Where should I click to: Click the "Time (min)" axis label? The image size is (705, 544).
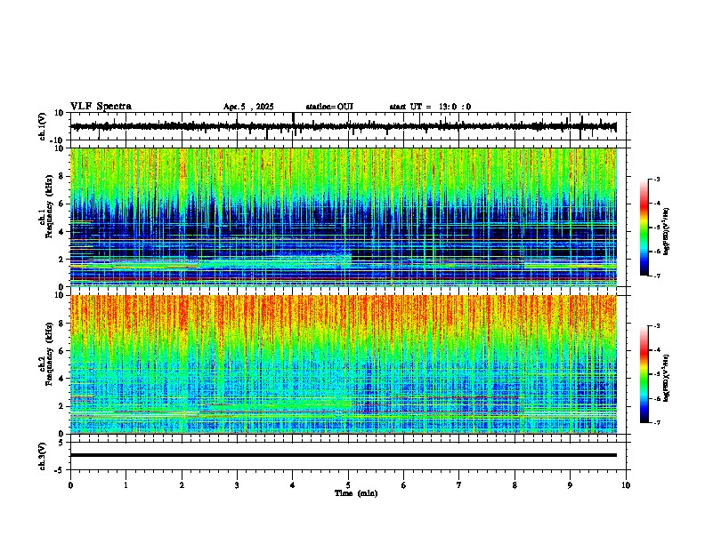pos(356,493)
